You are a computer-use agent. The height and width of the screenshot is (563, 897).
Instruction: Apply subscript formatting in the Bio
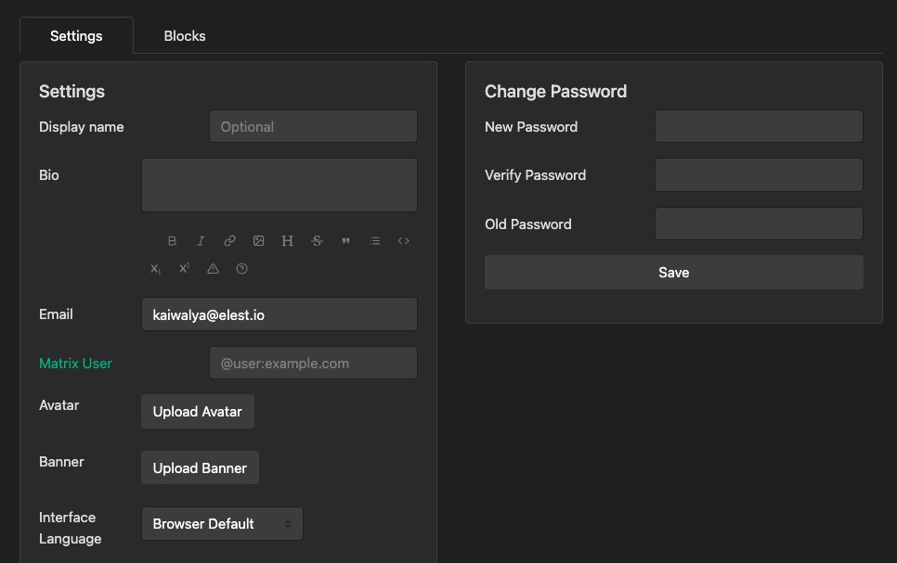click(x=154, y=269)
